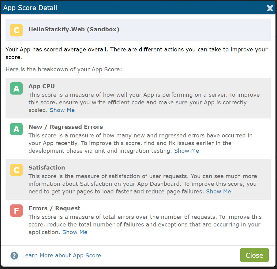Select the Satisfaction heading

coord(47,167)
